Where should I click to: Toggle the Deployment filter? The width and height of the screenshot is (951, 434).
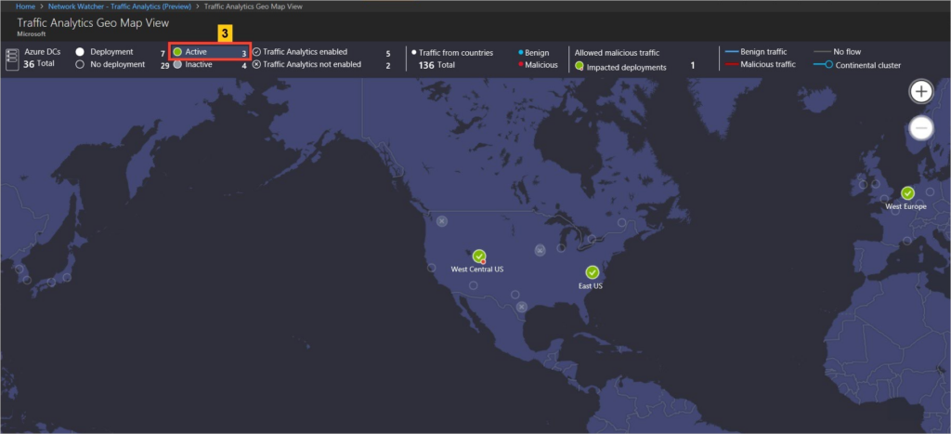(81, 52)
